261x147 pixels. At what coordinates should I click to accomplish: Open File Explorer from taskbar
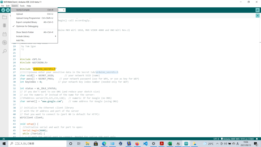tap(87, 143)
